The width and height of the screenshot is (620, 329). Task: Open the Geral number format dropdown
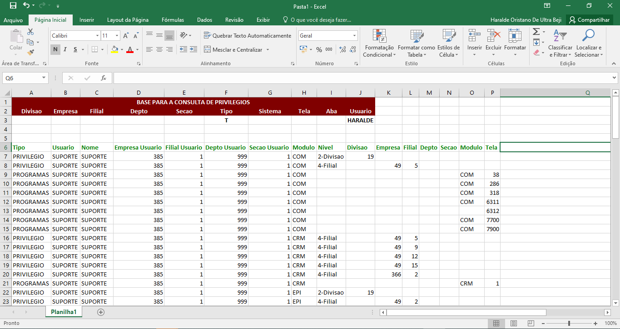pos(355,35)
